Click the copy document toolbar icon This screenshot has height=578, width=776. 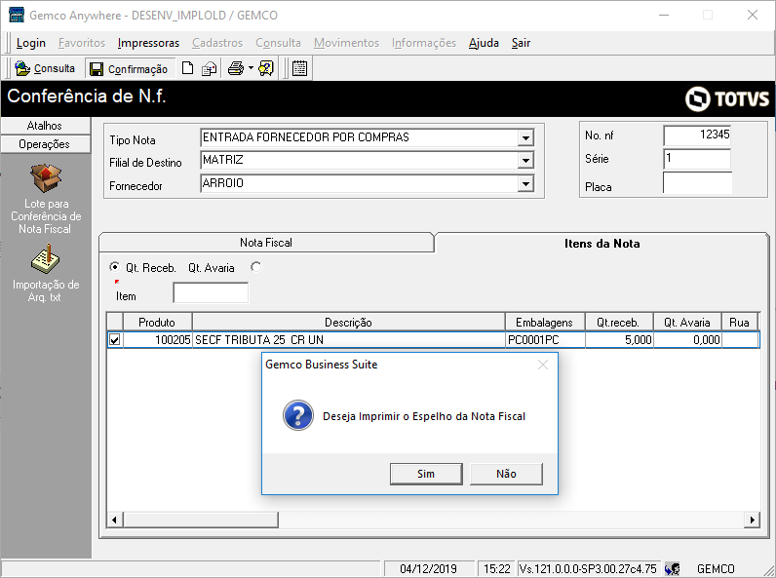pyautogui.click(x=210, y=68)
